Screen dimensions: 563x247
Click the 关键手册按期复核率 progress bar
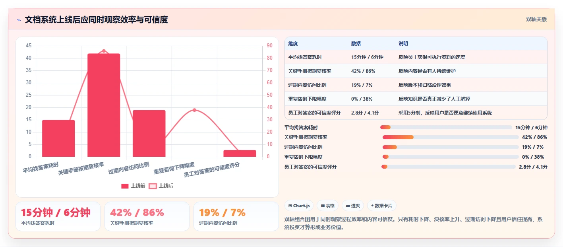coord(451,137)
